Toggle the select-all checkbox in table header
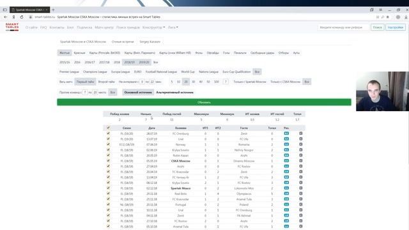Viewport: 409px width, 230px height. (x=108, y=128)
